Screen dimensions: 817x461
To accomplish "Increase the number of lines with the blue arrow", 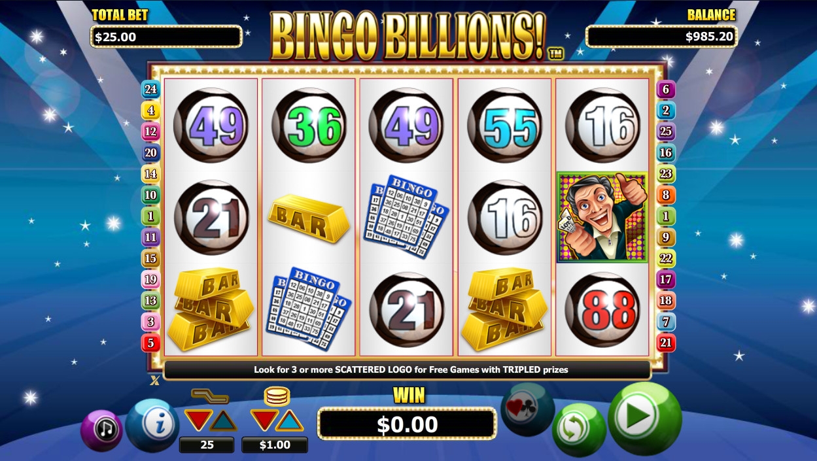I will 224,420.
